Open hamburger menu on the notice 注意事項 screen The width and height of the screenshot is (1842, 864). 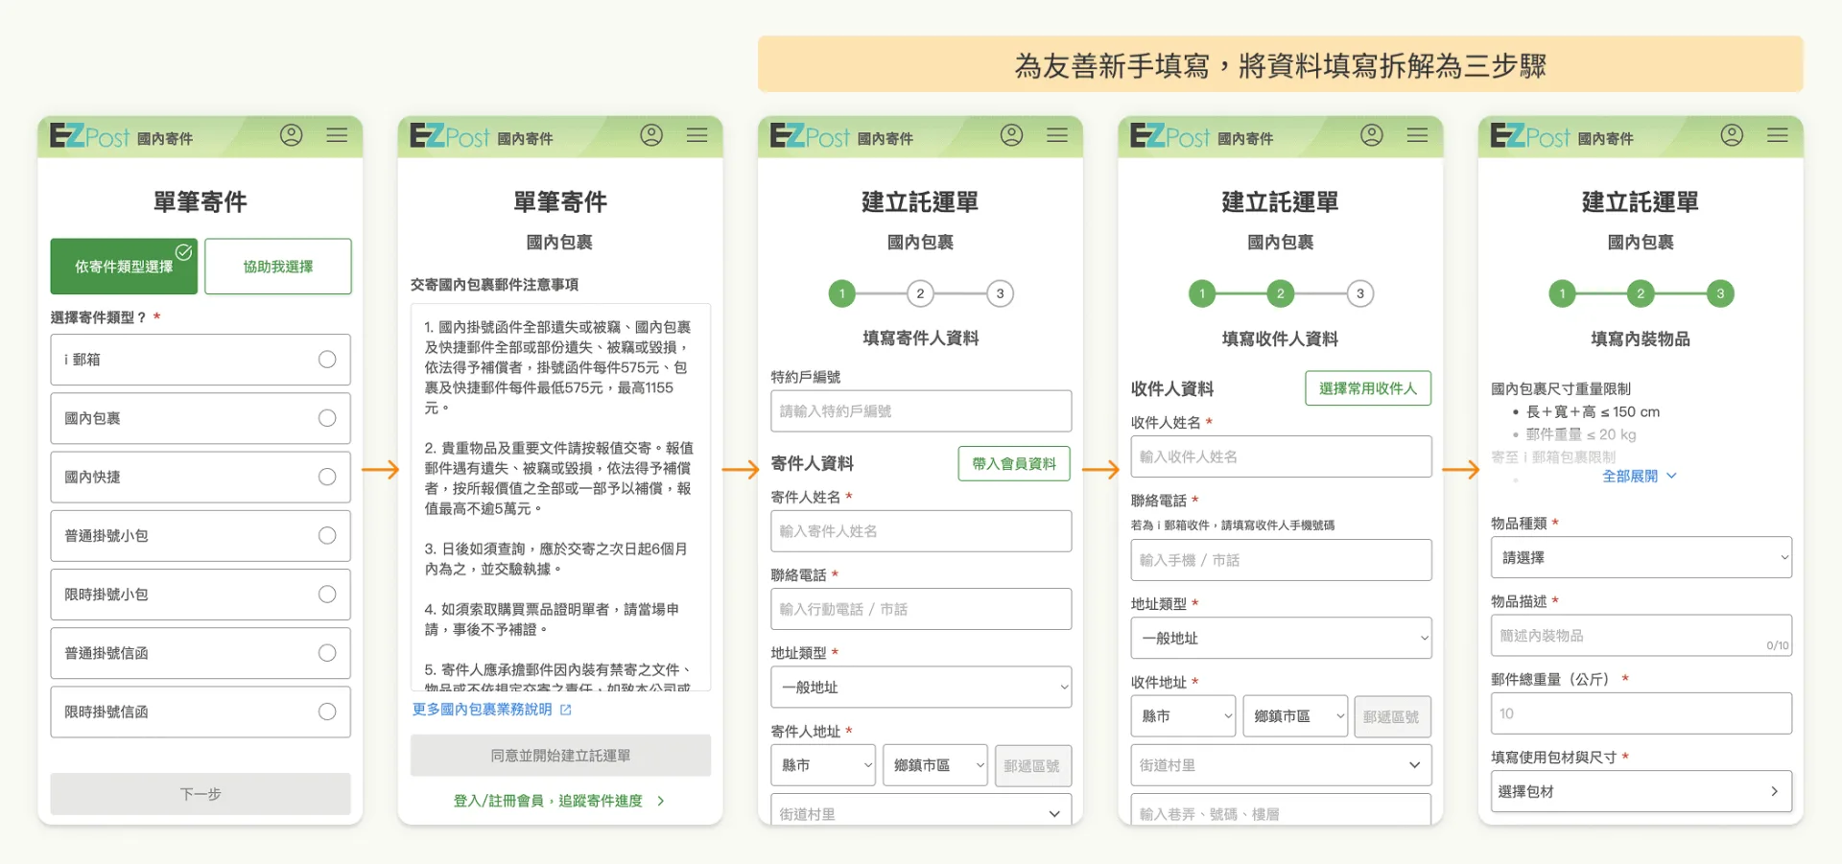coord(697,135)
